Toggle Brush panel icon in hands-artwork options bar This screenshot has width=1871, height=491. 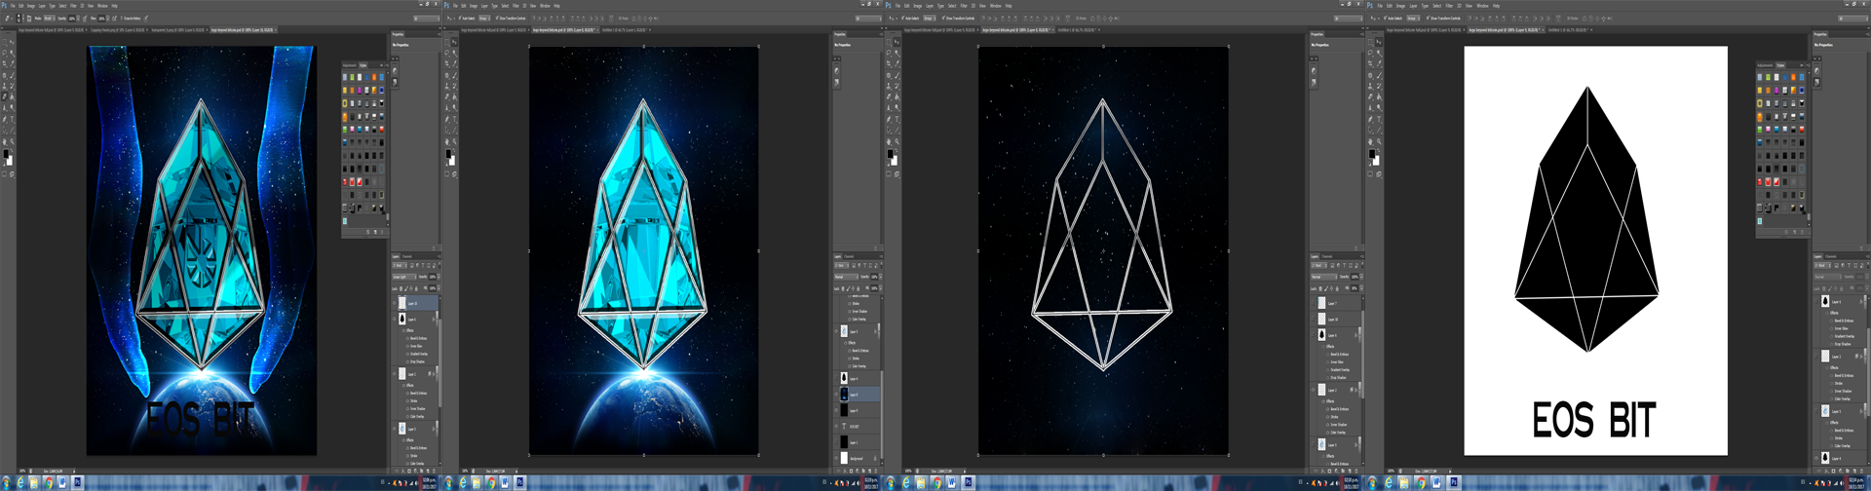[x=29, y=19]
